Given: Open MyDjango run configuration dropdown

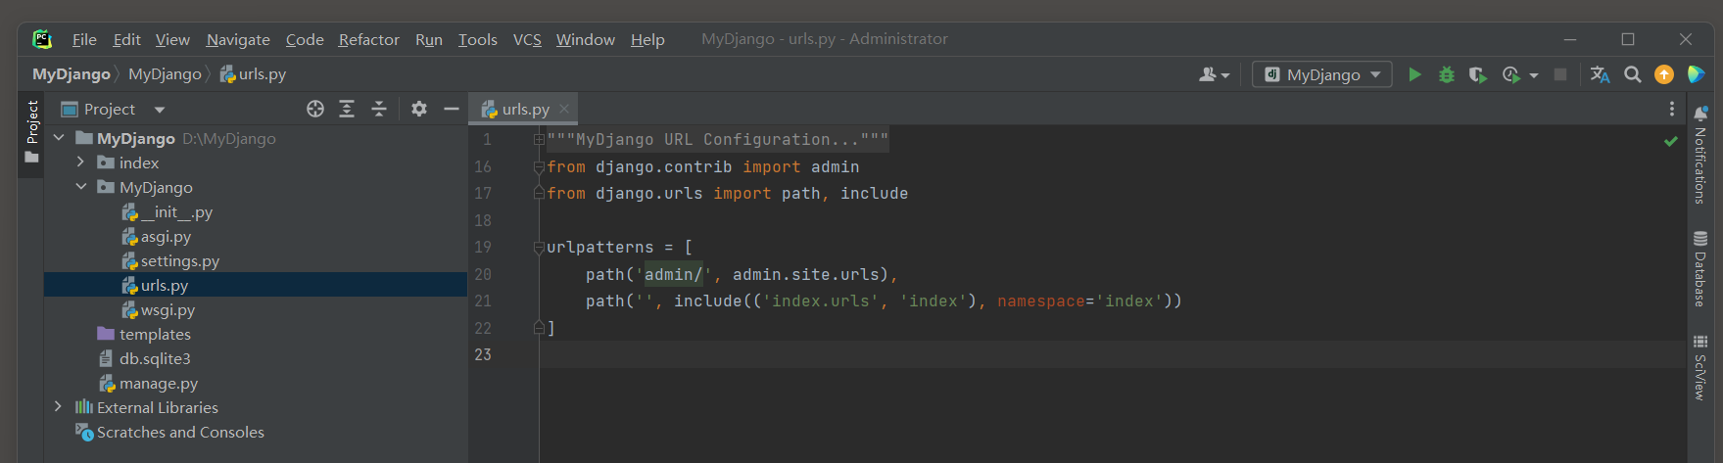Looking at the screenshot, I should tap(1322, 74).
